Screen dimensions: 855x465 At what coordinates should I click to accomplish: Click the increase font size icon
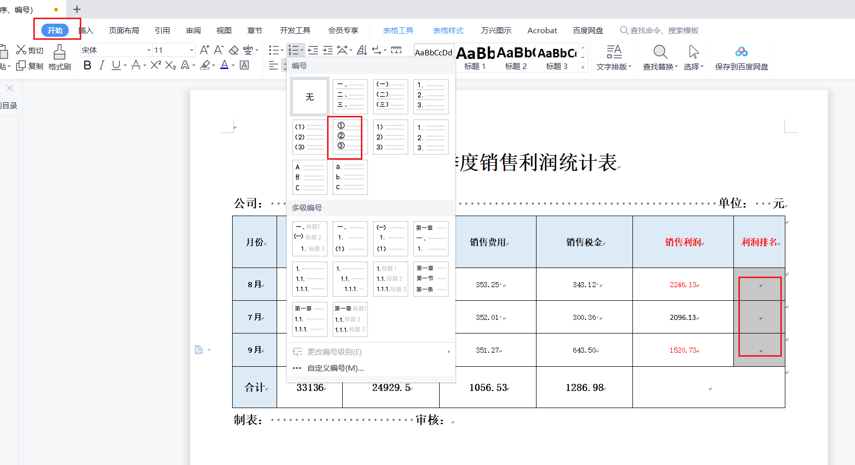tap(204, 50)
